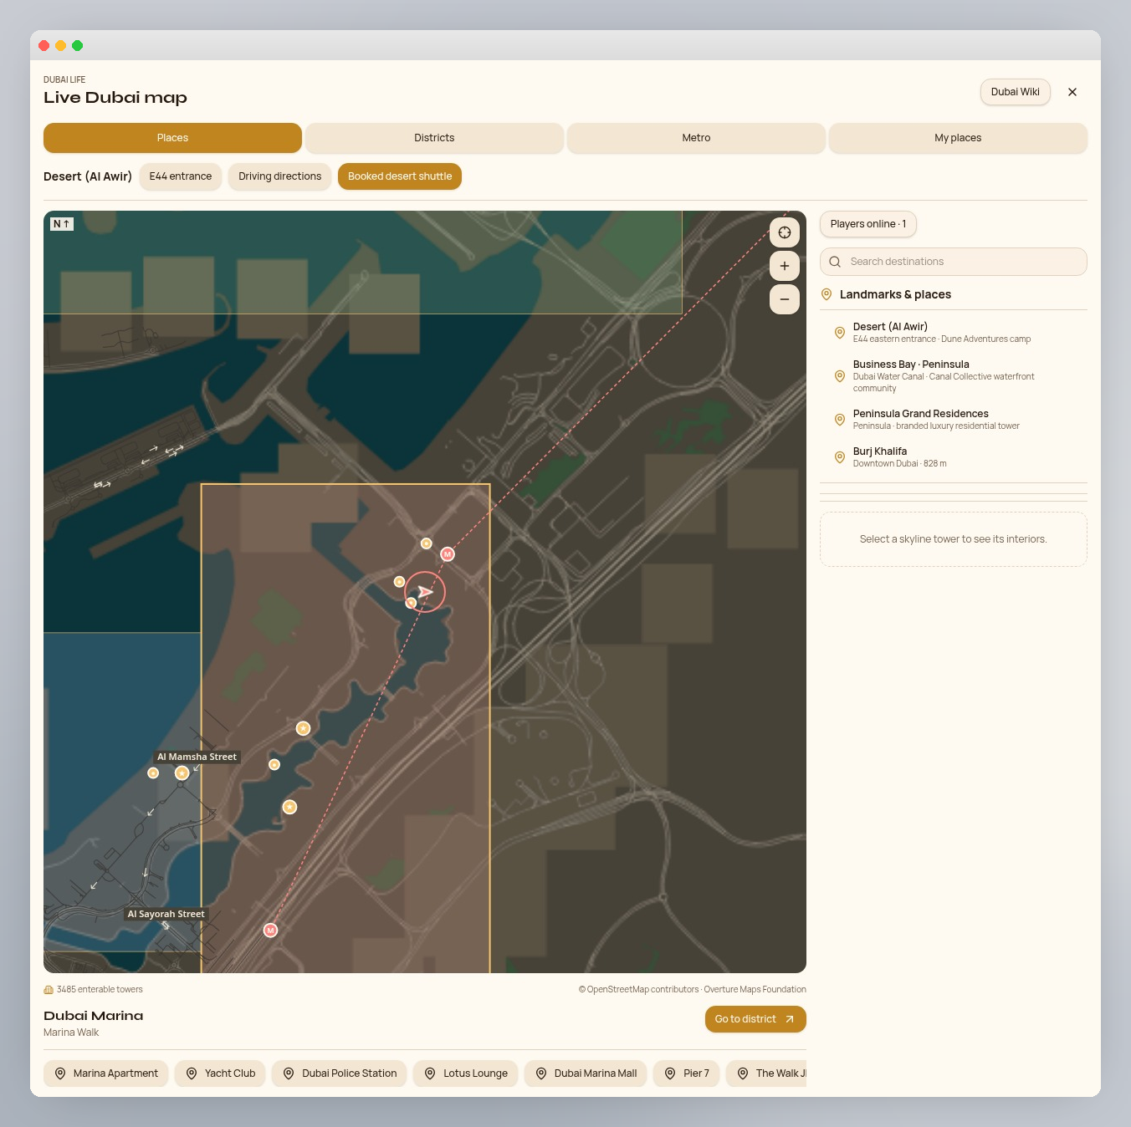Select Business Bay · Peninsula landmark

pos(954,376)
